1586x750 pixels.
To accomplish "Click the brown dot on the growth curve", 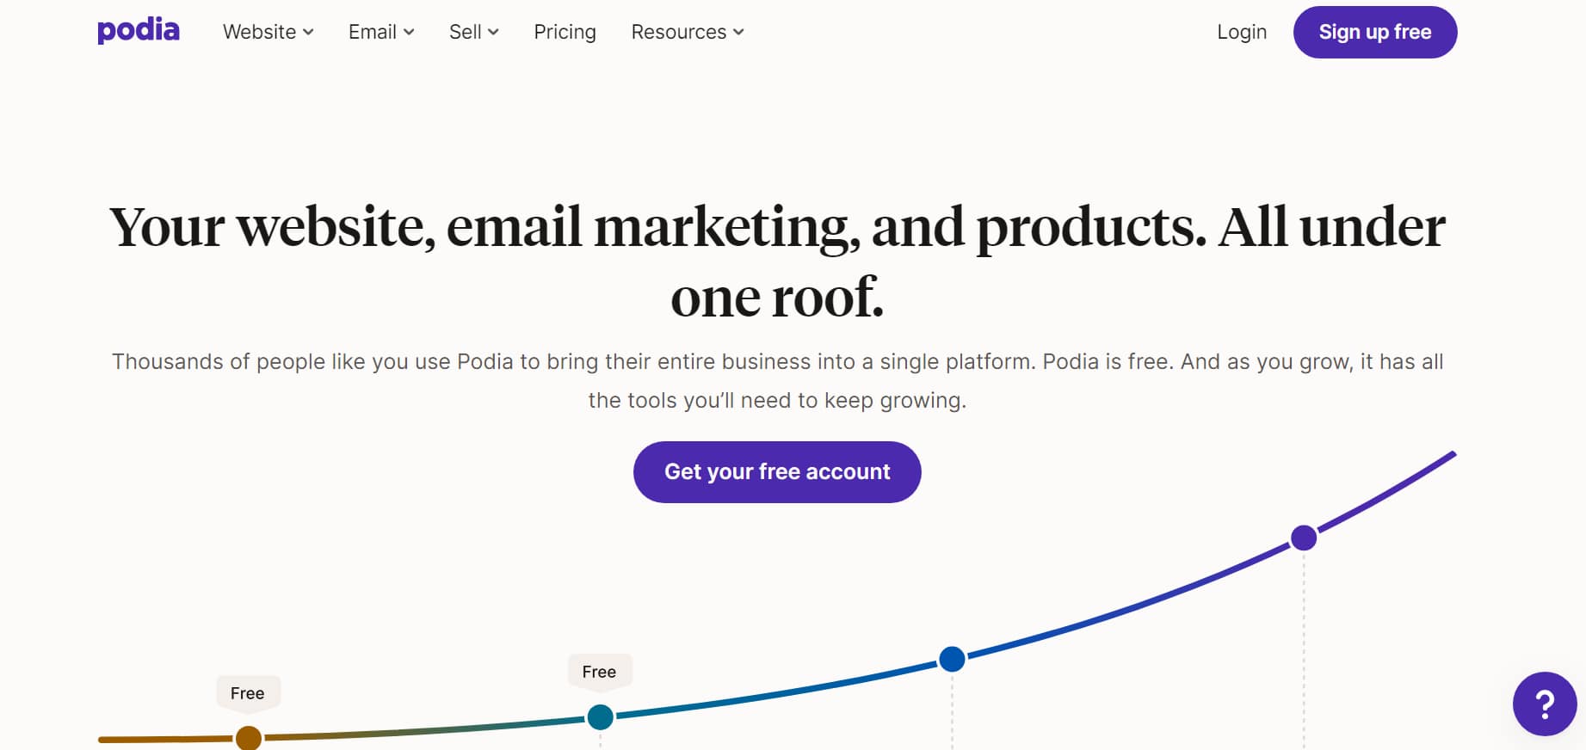I will 249,738.
